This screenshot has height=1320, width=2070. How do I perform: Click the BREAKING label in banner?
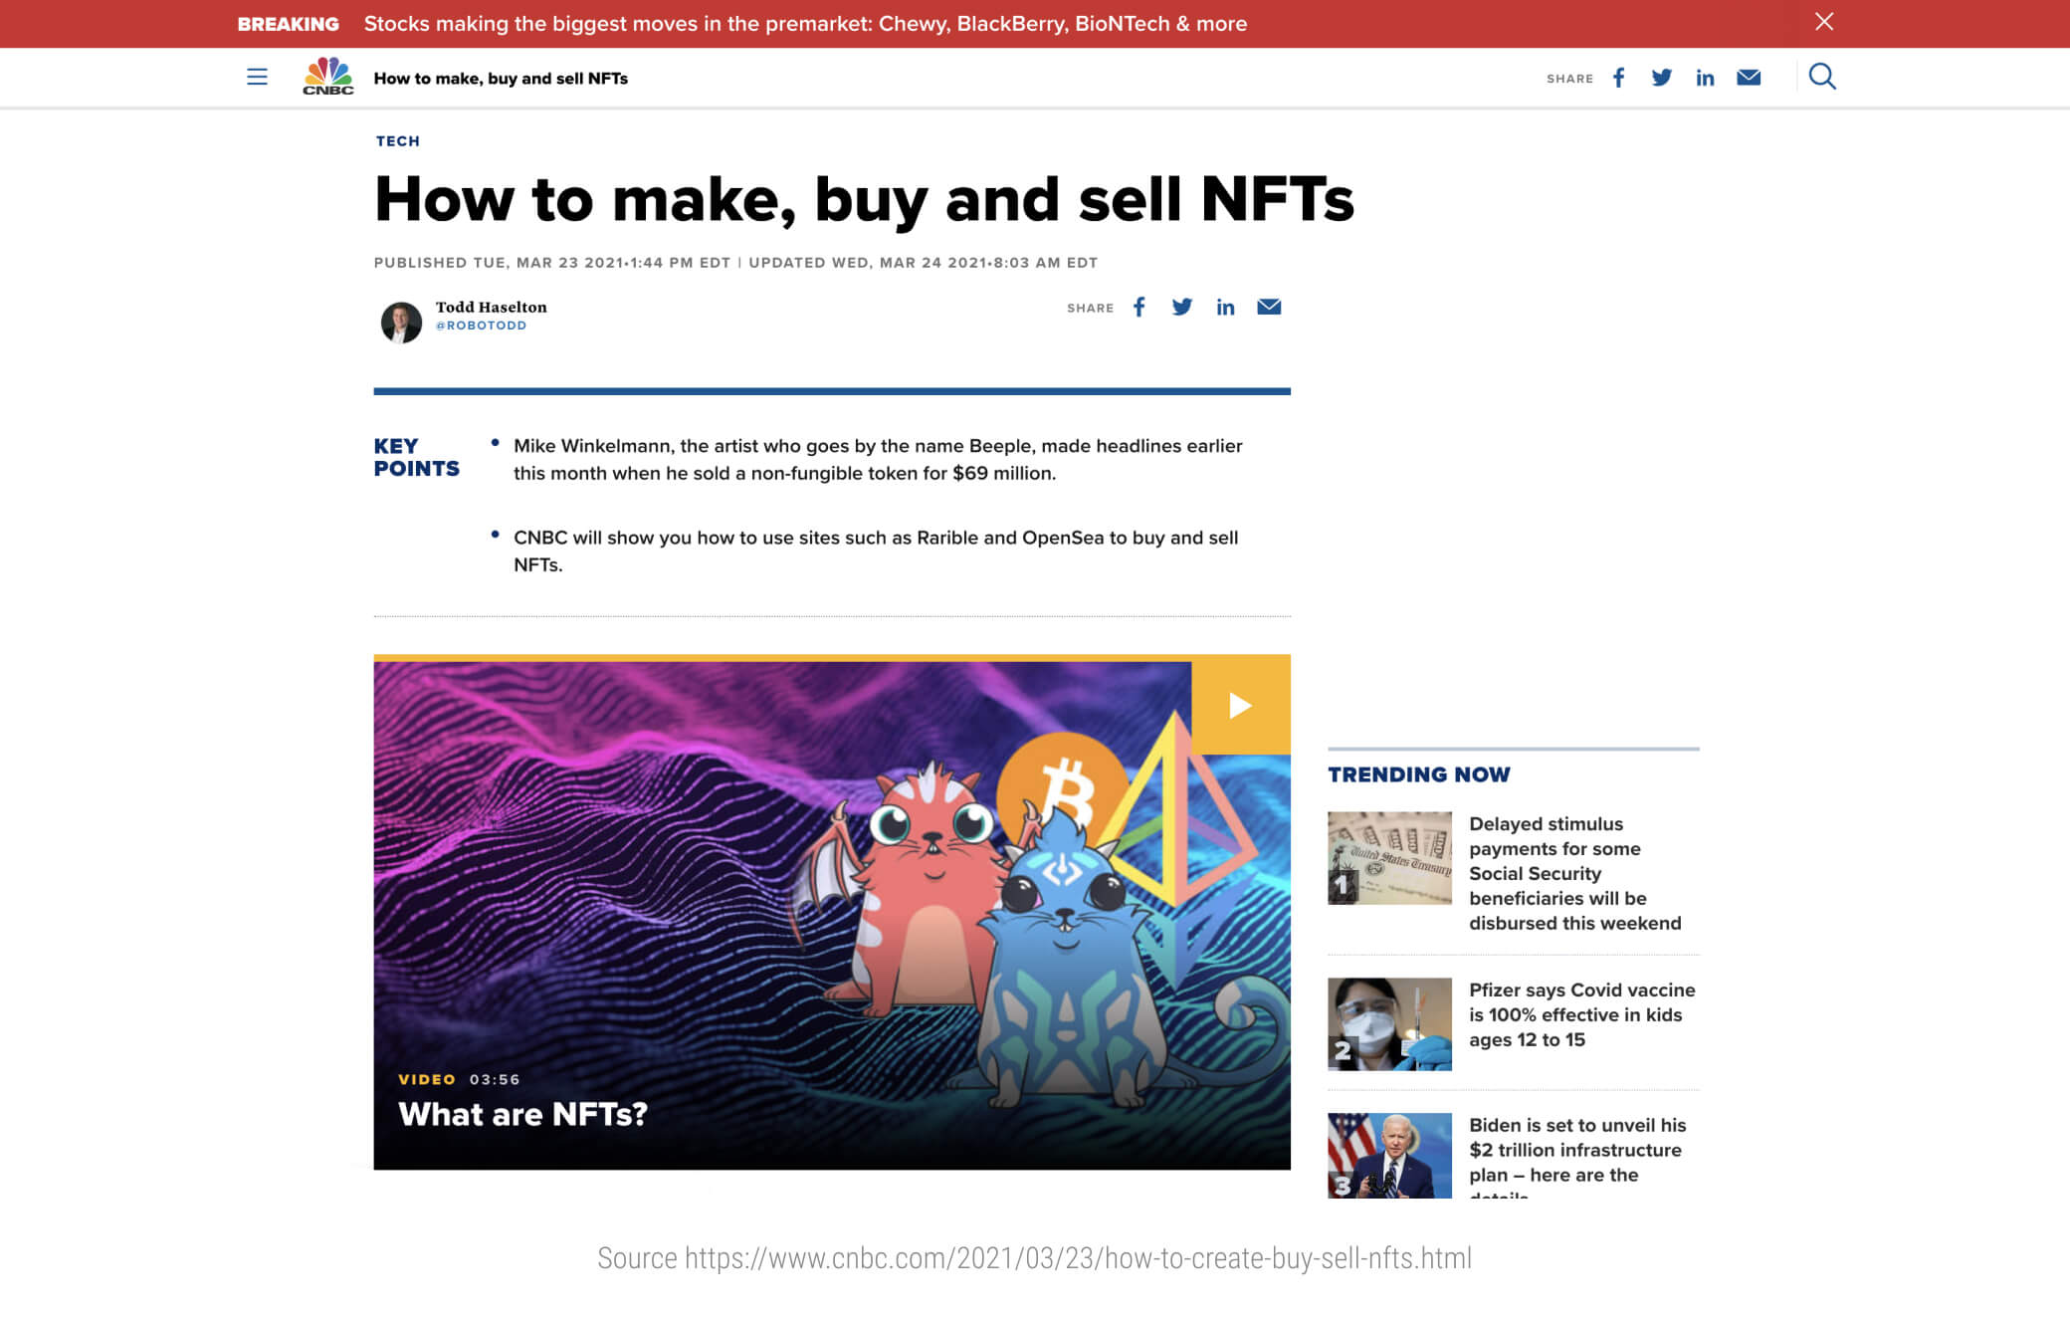[x=288, y=24]
